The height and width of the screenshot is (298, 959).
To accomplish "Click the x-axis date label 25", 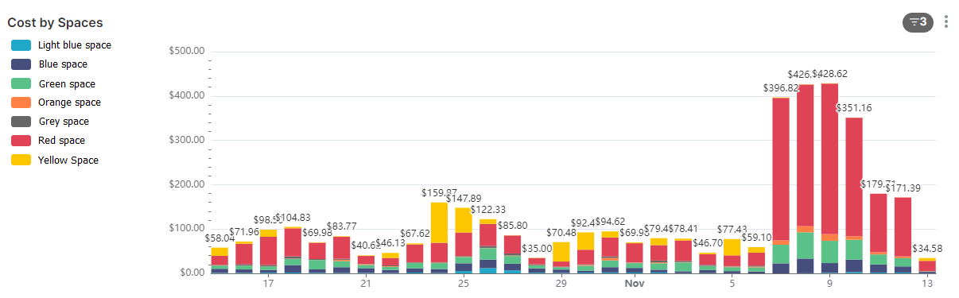I will [464, 283].
